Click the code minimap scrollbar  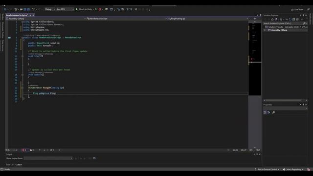(255, 59)
